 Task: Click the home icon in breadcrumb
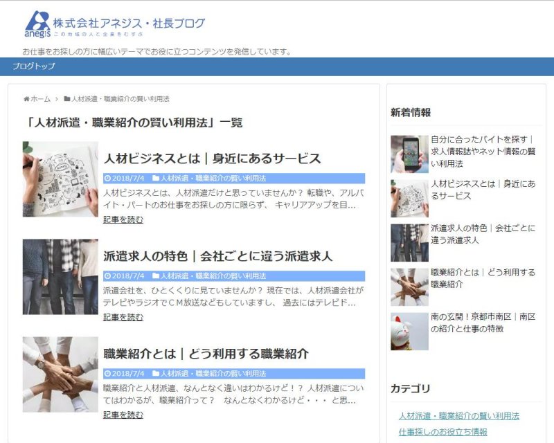[x=26, y=99]
